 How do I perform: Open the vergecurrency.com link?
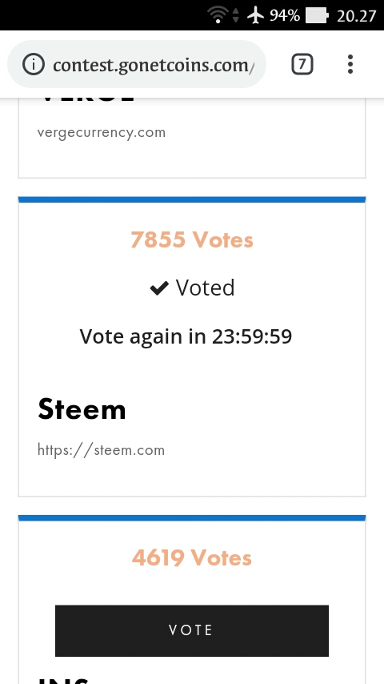pos(102,133)
